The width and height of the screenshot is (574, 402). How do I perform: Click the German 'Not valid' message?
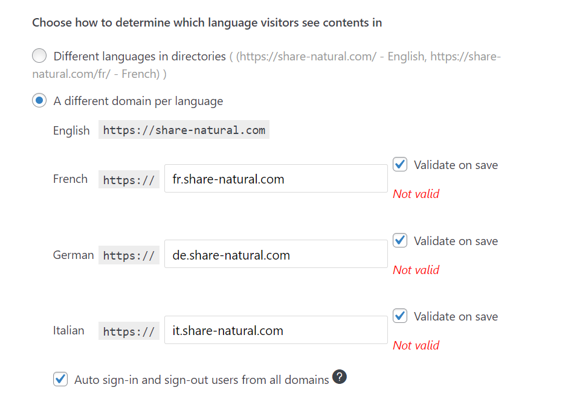pos(416,270)
